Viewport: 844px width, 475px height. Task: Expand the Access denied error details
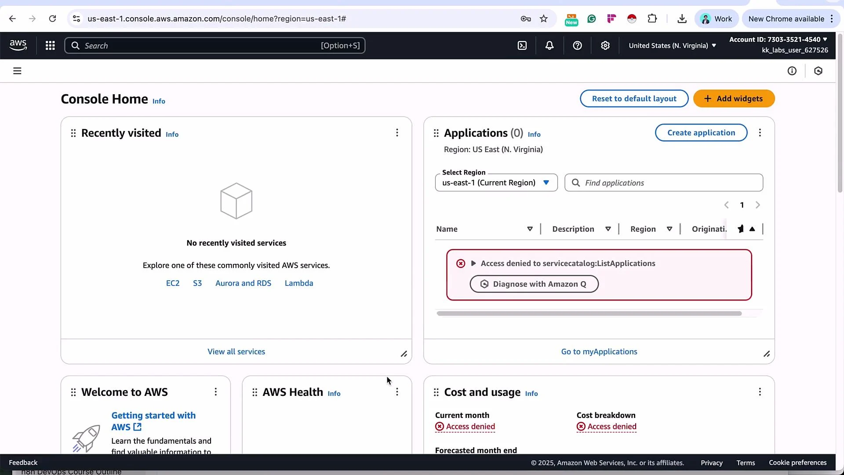tap(473, 263)
